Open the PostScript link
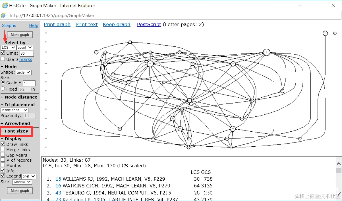Screen dimensions: 342x201 (x=149, y=24)
